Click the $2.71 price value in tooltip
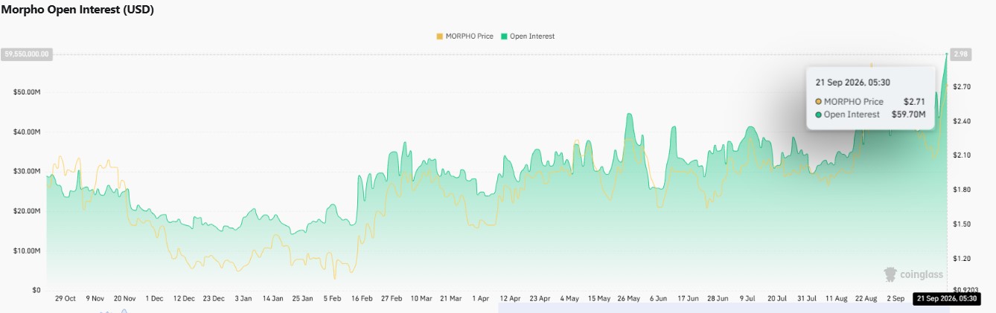This screenshot has width=996, height=313. tap(914, 101)
